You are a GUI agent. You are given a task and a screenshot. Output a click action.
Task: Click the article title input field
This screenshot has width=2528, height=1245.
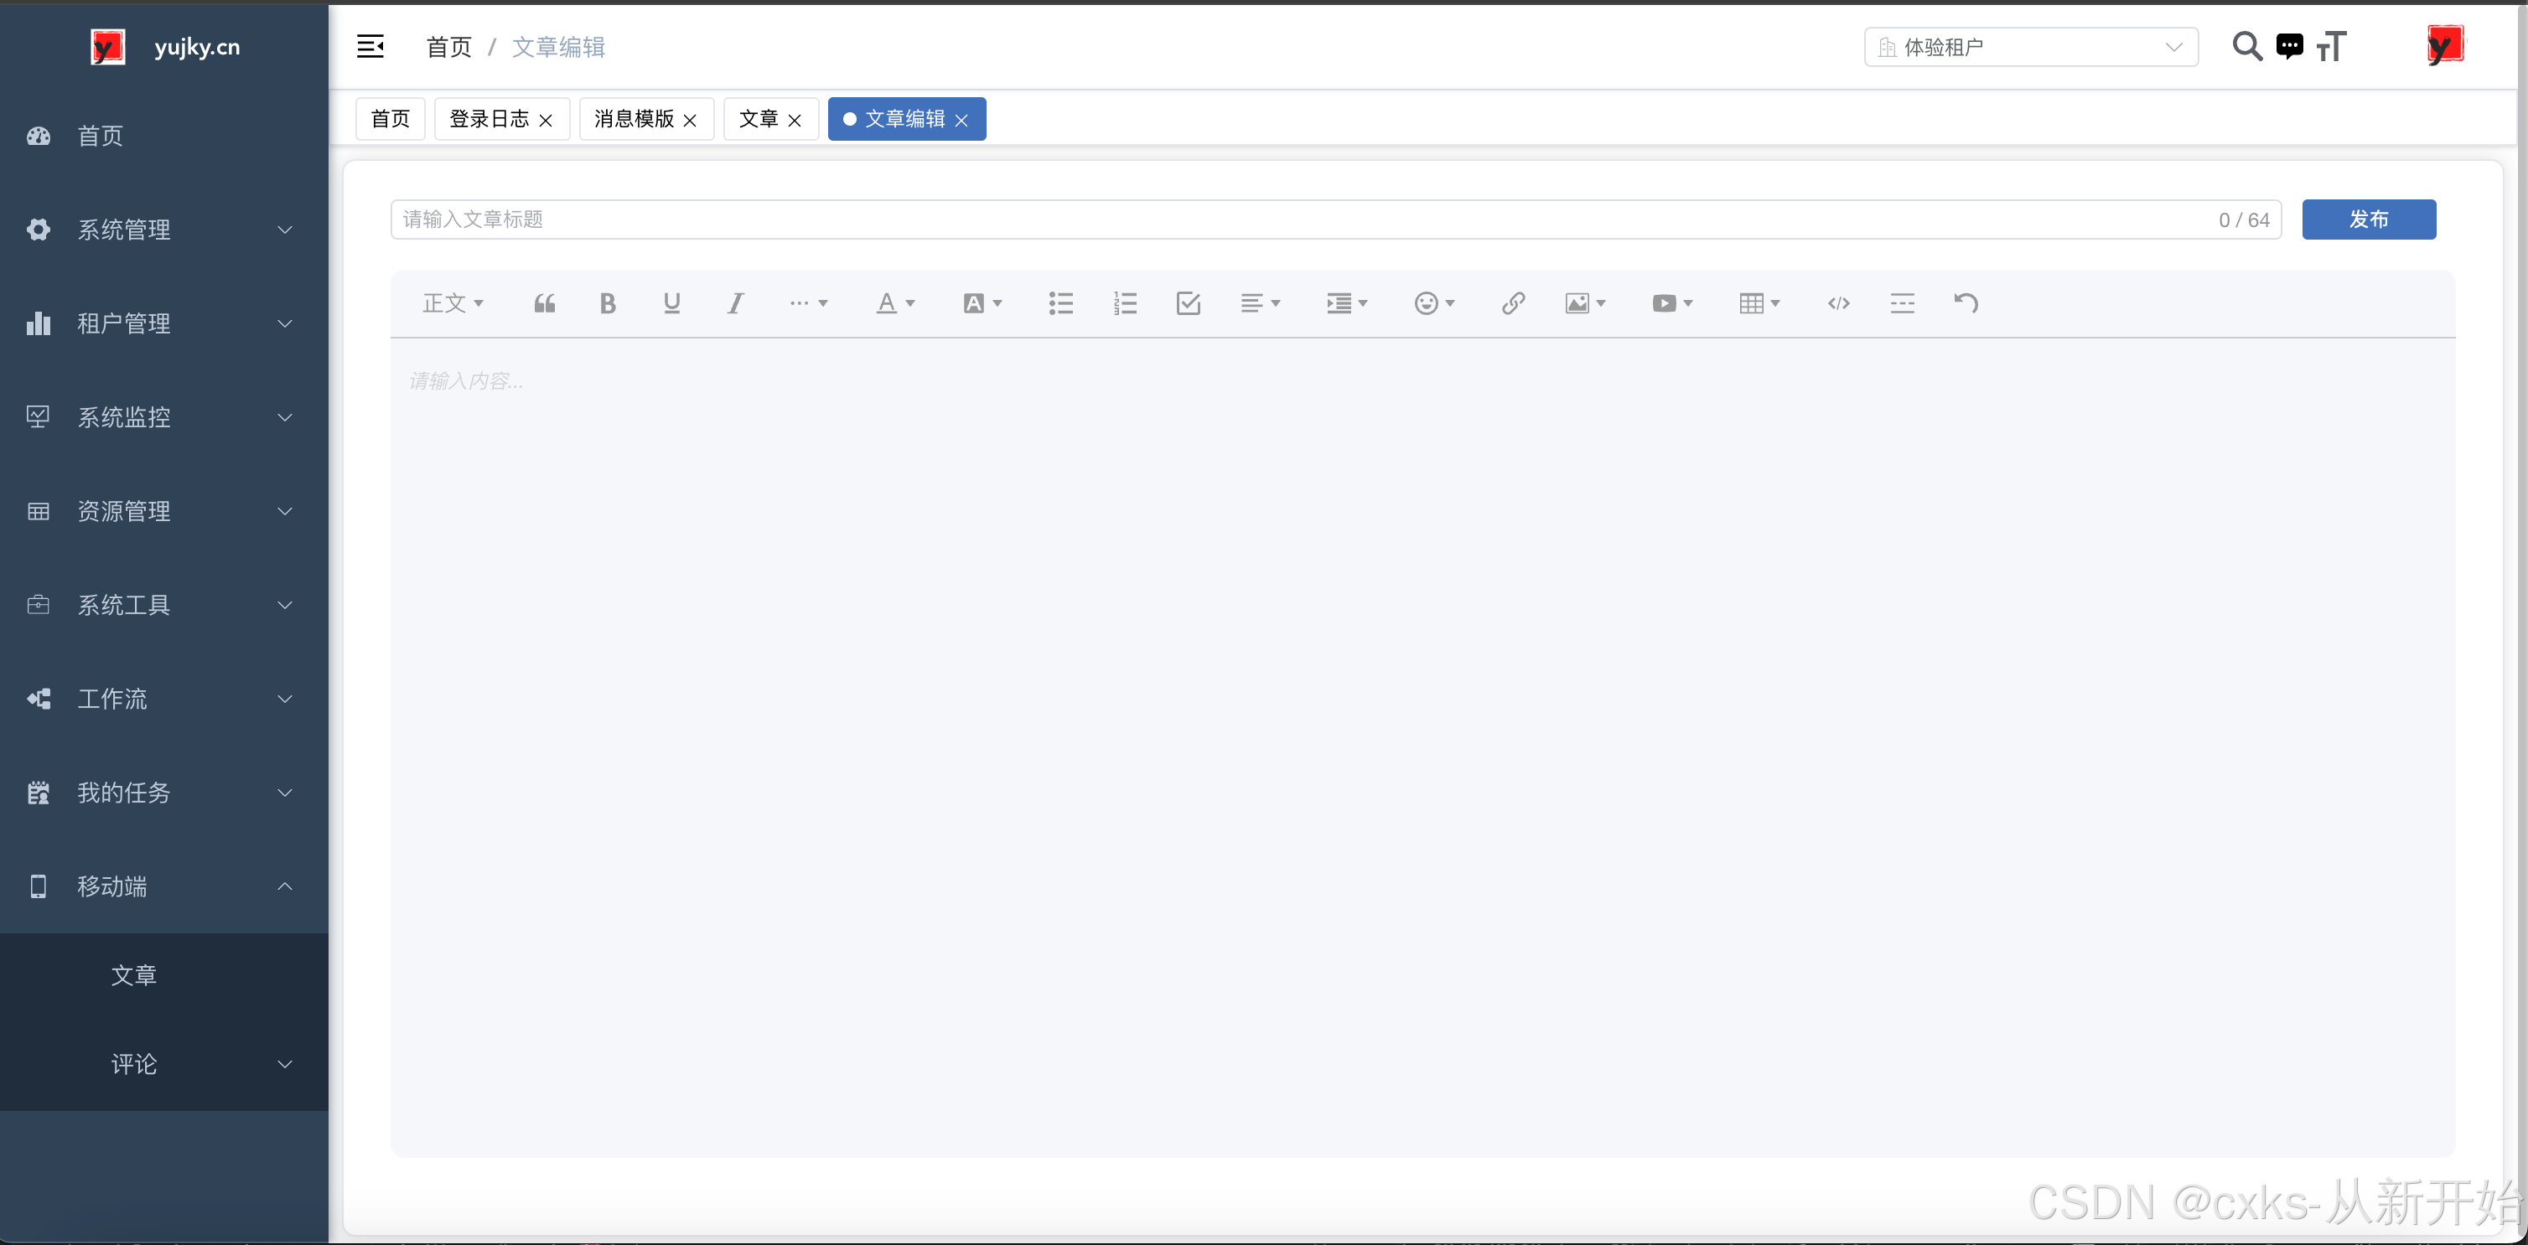point(982,219)
